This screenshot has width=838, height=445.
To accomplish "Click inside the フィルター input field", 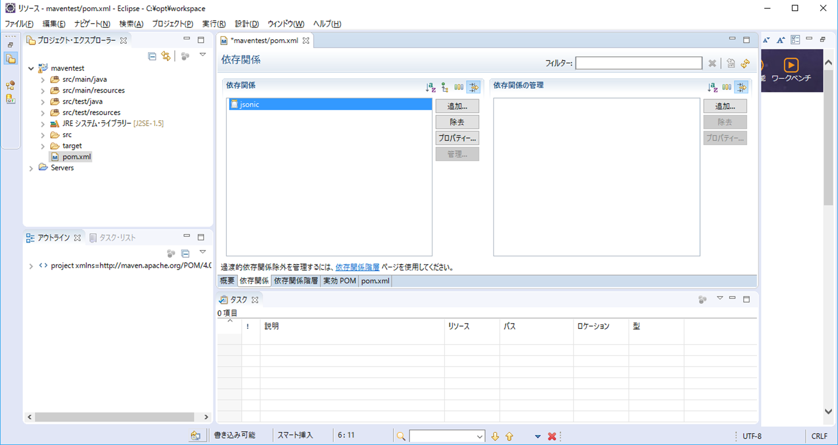I will coord(639,63).
